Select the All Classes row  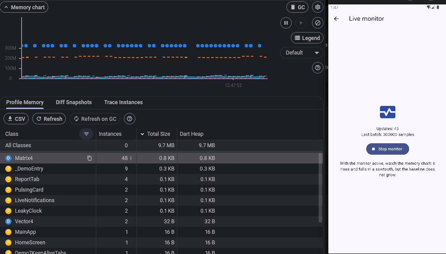click(162, 145)
